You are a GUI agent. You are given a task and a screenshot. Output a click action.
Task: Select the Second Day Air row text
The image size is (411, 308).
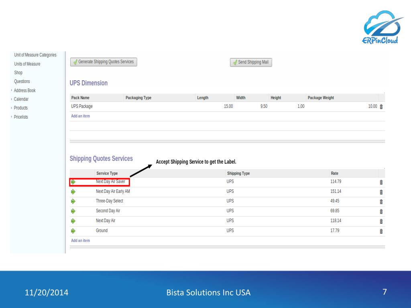click(108, 211)
